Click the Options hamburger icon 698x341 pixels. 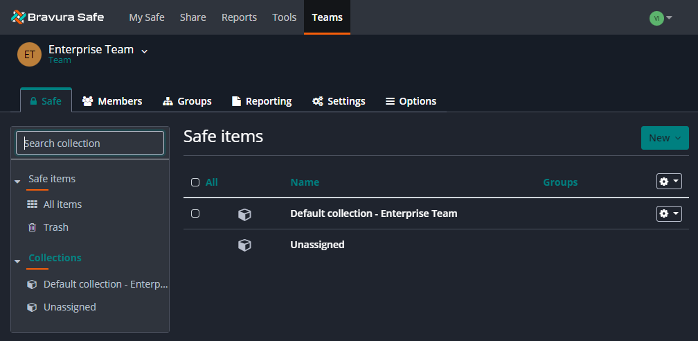tap(390, 101)
